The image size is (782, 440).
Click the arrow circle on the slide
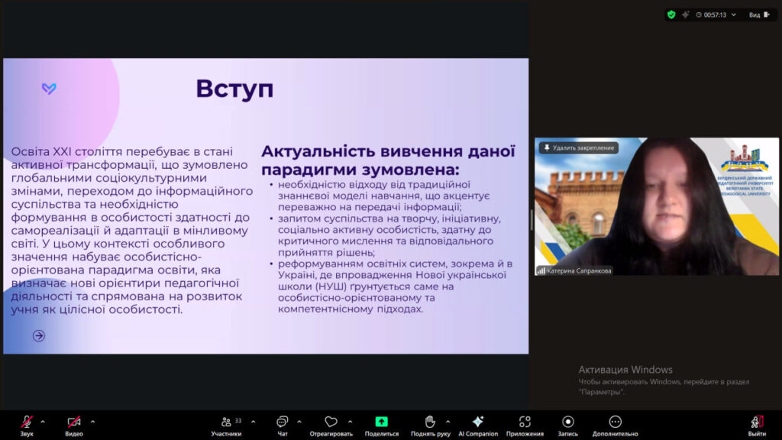click(39, 335)
